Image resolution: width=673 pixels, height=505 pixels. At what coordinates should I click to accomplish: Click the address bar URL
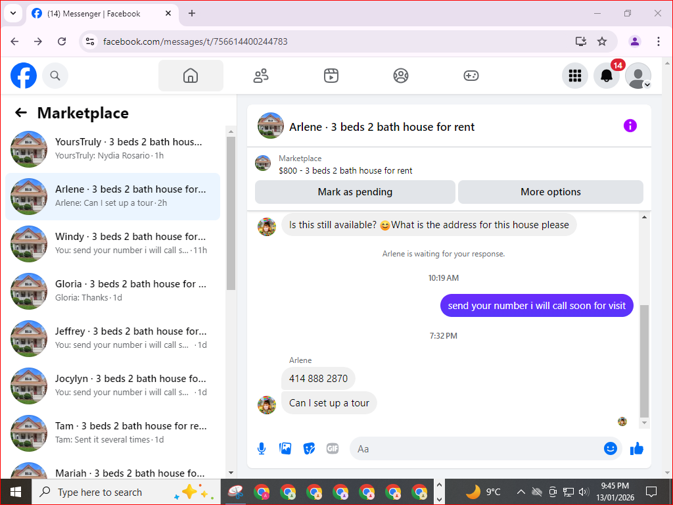(x=195, y=41)
